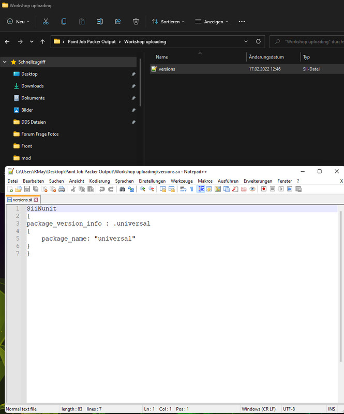The width and height of the screenshot is (344, 414).
Task: Cut selection with Notepad++ scissors icon
Action: pos(73,189)
